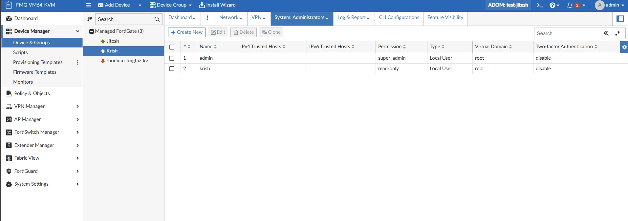Image resolution: width=628 pixels, height=221 pixels.
Task: Expand the VPN Manager section arrow
Action: tap(77, 107)
